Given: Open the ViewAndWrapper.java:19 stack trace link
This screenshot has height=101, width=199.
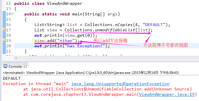Looking at the screenshot, I should click(167, 94).
